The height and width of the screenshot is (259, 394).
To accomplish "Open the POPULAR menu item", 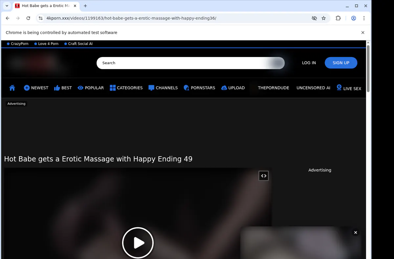I will click(91, 88).
